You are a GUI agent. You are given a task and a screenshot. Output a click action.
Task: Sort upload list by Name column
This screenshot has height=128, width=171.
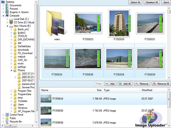click(61, 90)
